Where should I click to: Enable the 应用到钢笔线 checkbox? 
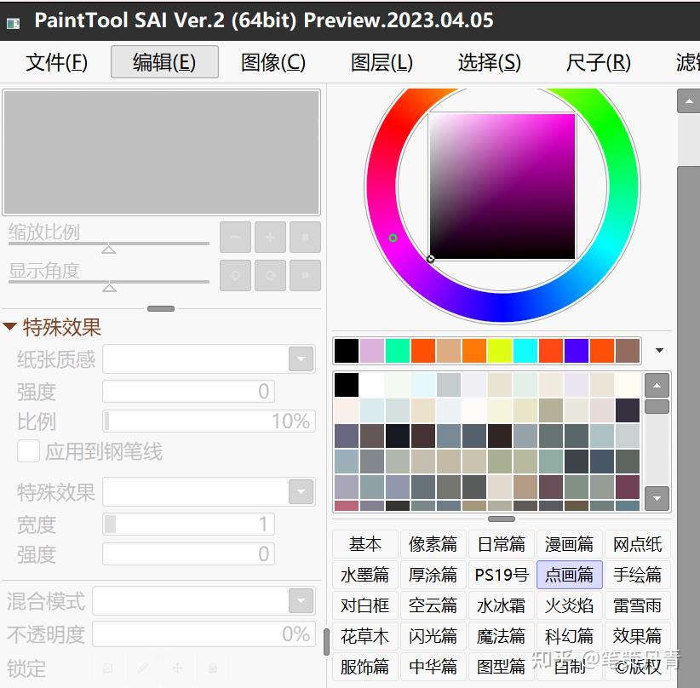(x=28, y=452)
